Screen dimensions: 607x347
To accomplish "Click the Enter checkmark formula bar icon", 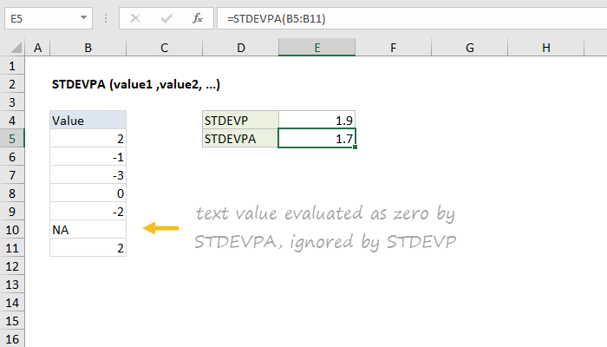I will click(166, 18).
